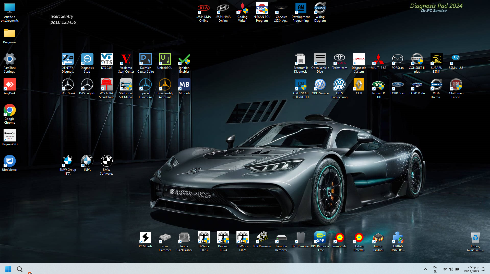Open Disassembly Assistant shortcut
Image resolution: width=490 pixels, height=274 pixels.
click(x=165, y=88)
